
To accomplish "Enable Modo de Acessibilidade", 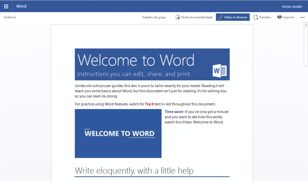I will click(x=194, y=17).
